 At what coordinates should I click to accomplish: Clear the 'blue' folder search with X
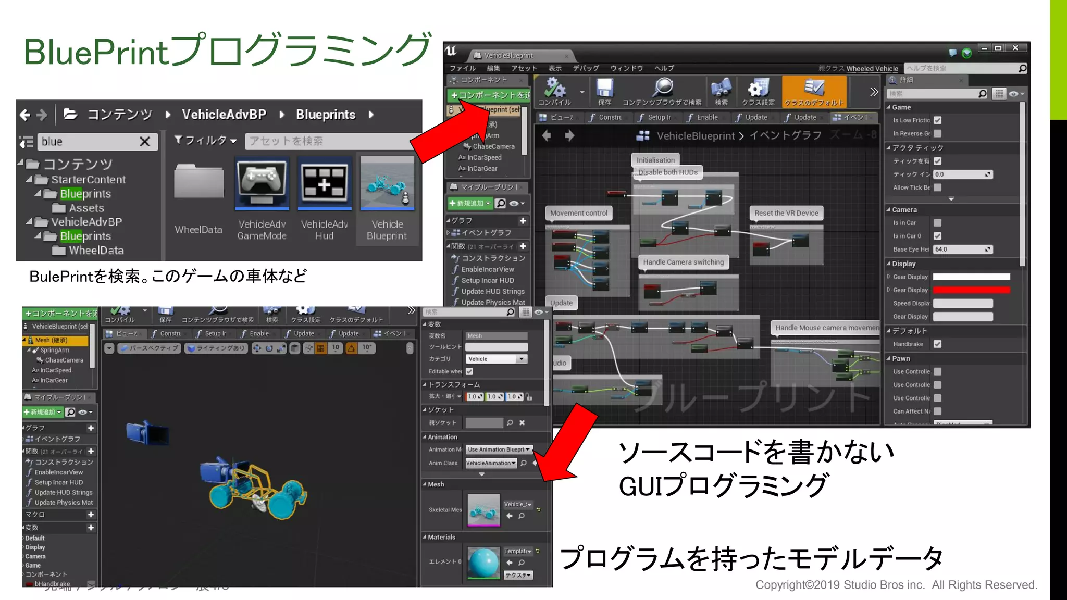(x=145, y=142)
